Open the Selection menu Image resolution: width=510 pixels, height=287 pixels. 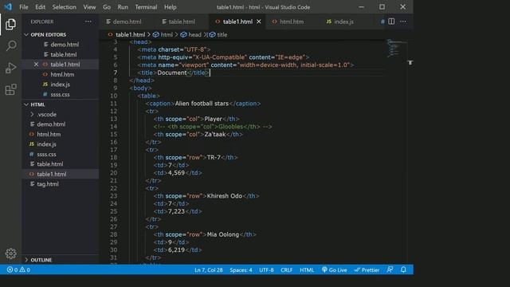64,7
